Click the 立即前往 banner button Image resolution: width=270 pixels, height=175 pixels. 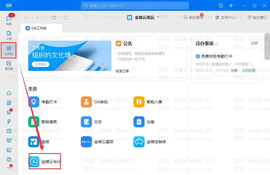(x=40, y=64)
